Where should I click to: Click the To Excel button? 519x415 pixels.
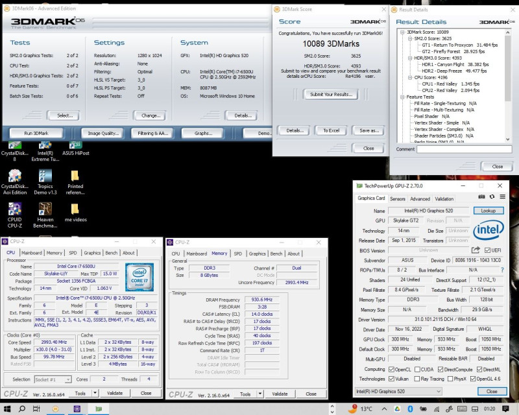point(331,130)
